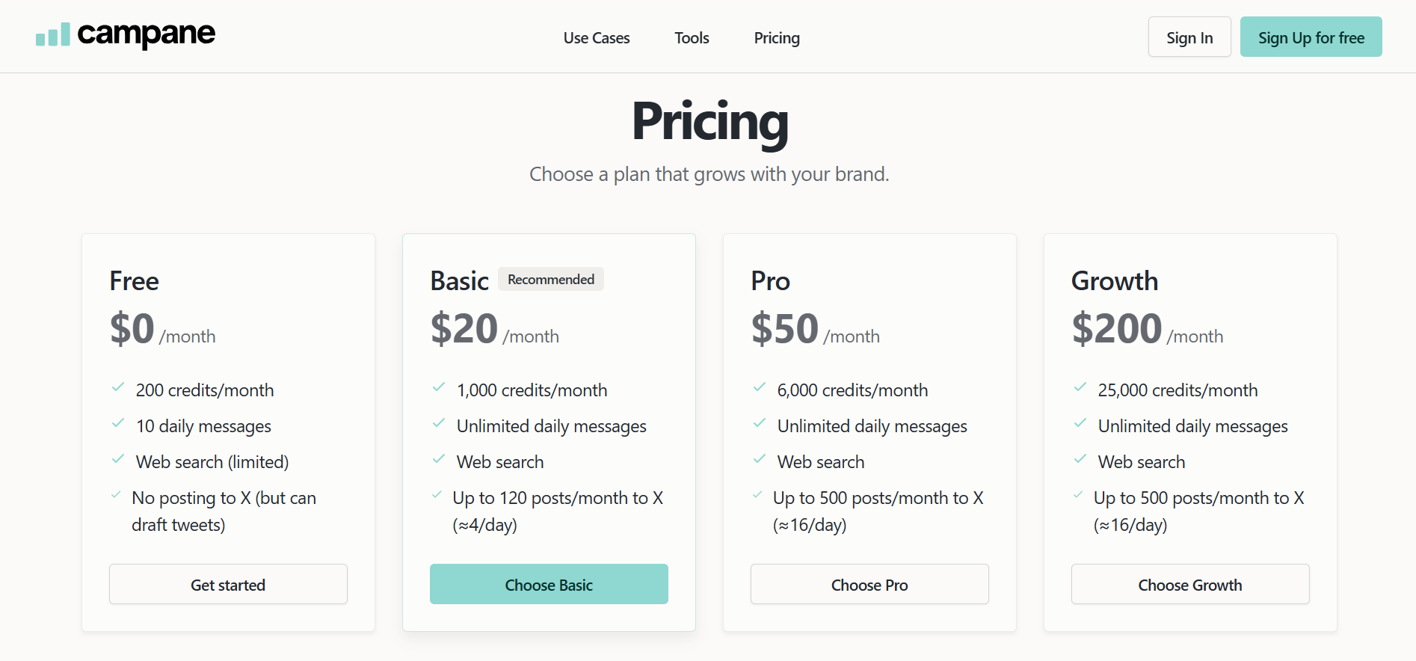Select the Pricing nav item
This screenshot has width=1416, height=661.
click(776, 37)
